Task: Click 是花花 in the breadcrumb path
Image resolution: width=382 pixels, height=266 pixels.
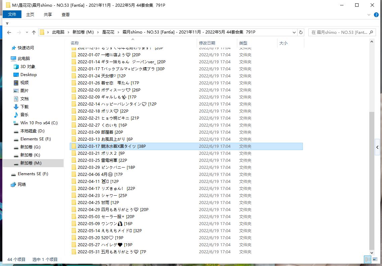Action: (108, 32)
